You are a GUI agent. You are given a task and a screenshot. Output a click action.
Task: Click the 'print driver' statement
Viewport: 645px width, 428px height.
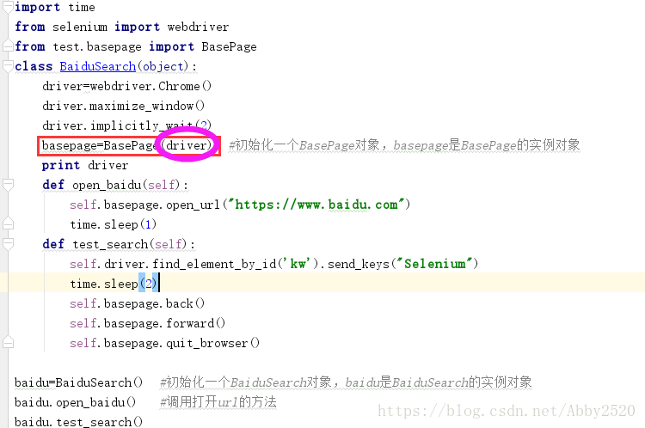[x=85, y=165]
